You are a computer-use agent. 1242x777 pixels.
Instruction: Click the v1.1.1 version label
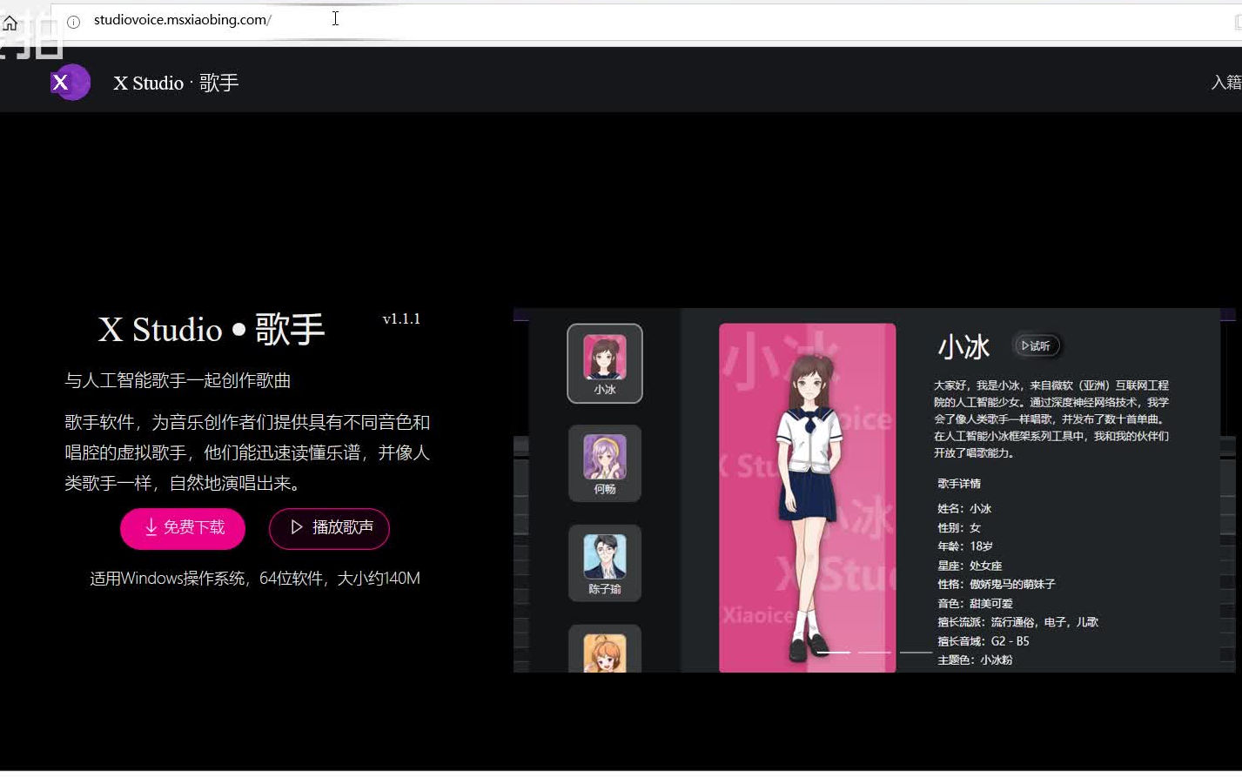pyautogui.click(x=401, y=318)
